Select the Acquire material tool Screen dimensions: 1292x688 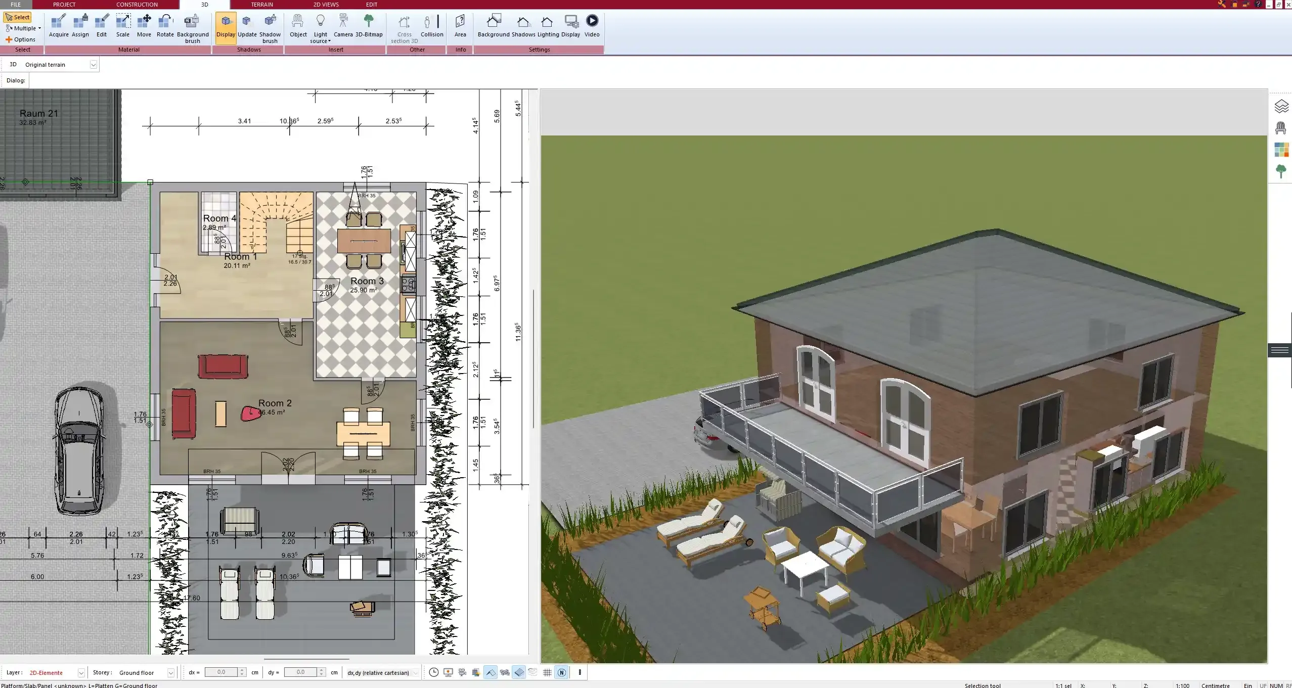pos(59,25)
